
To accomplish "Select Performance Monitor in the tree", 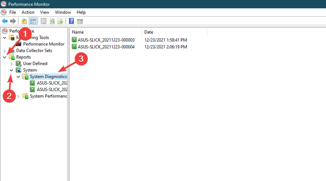I will point(44,44).
